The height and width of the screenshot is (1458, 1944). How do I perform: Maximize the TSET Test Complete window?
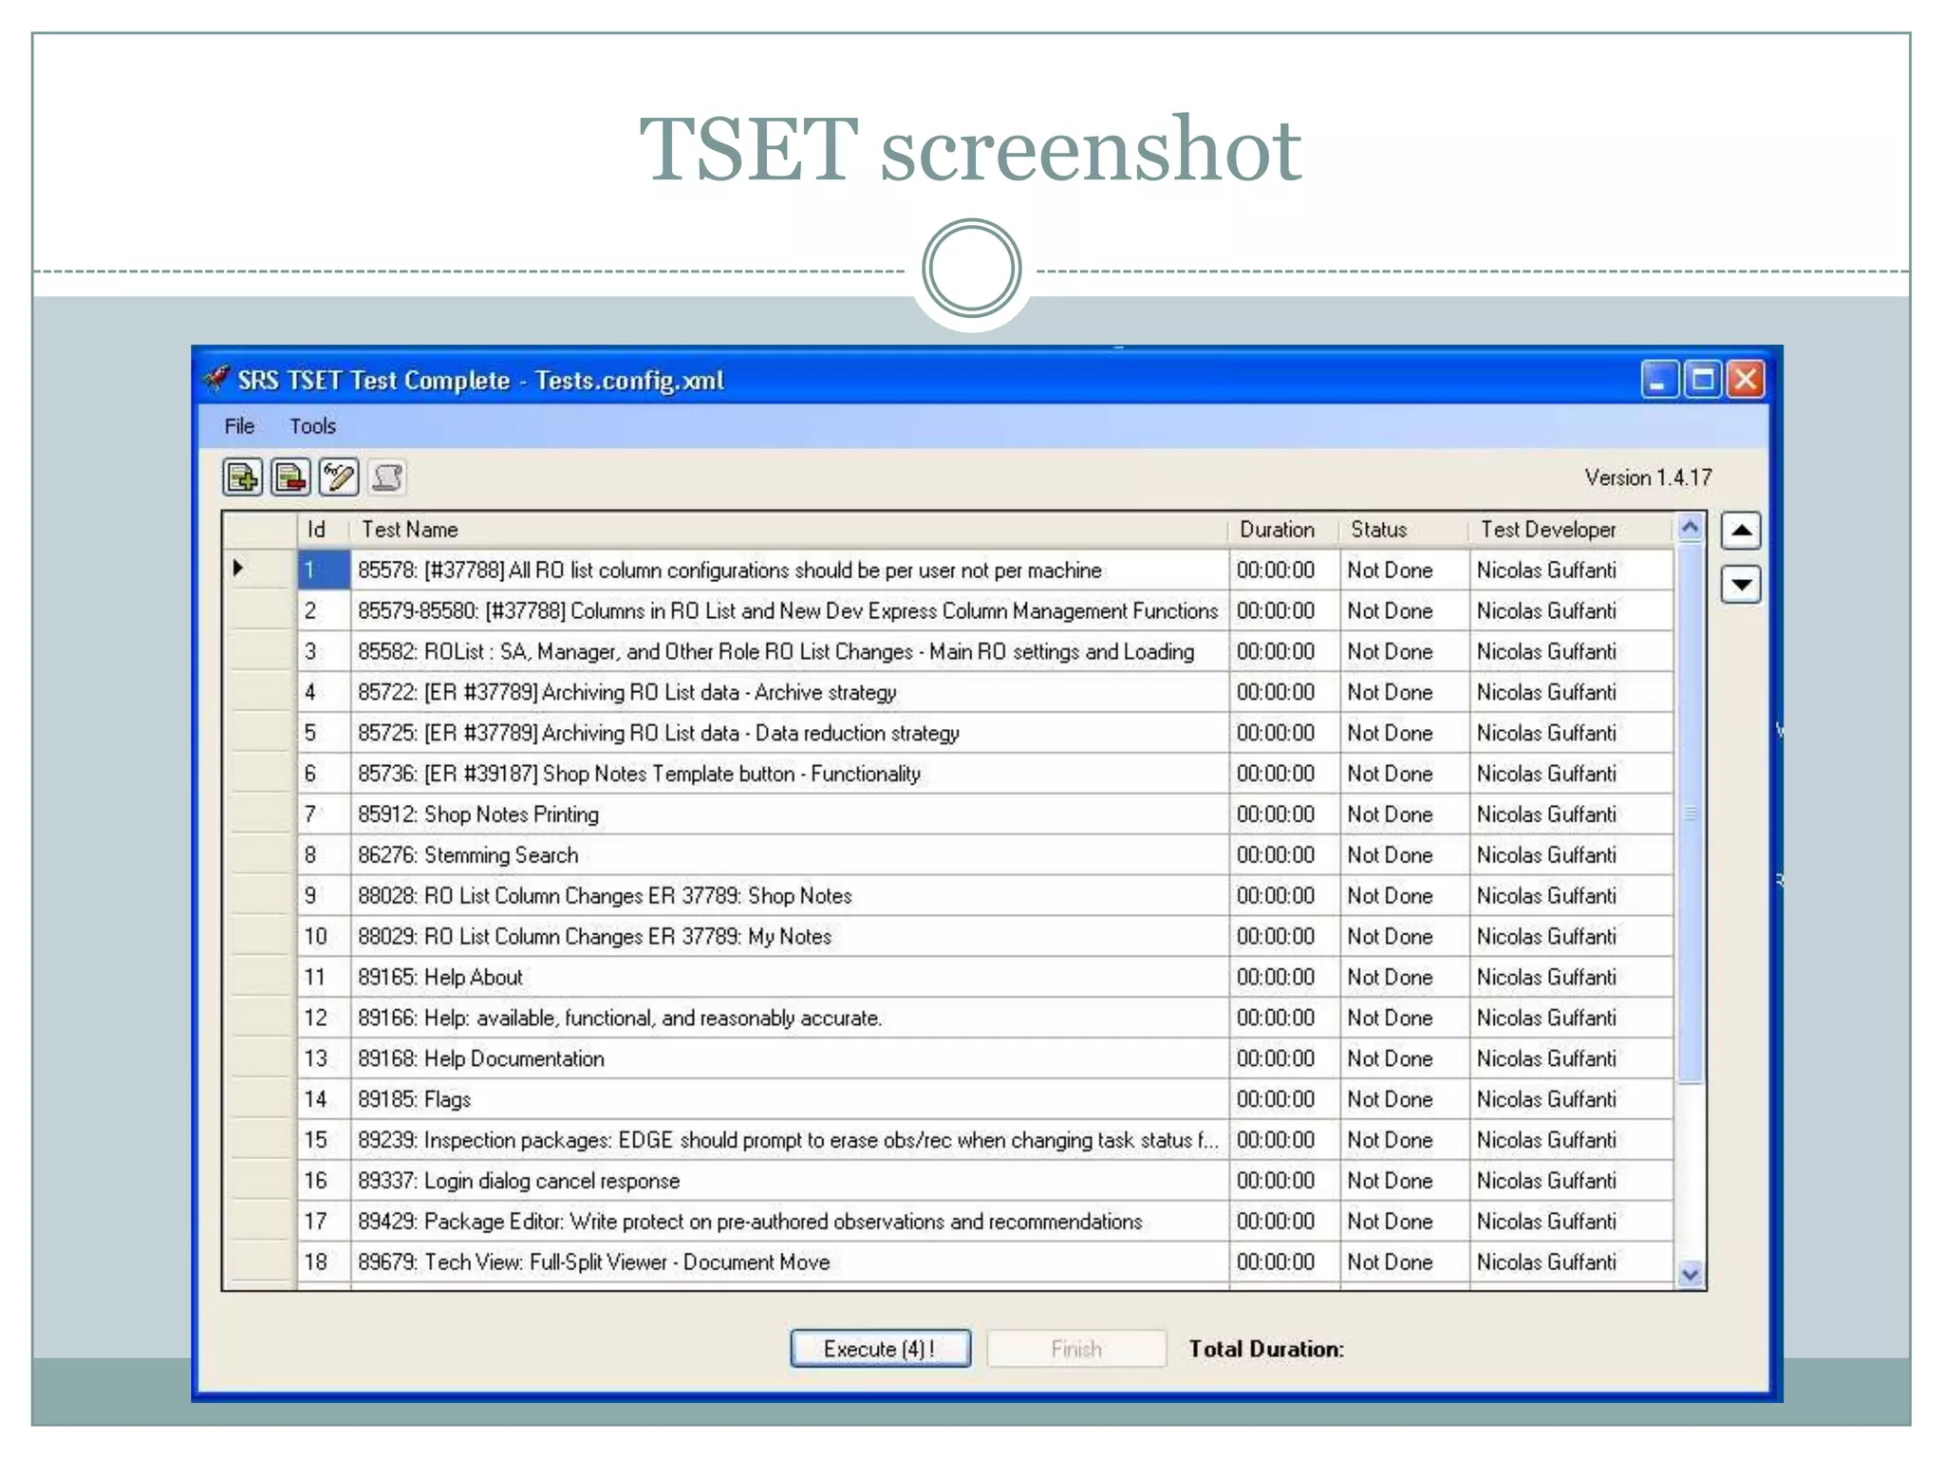1703,380
